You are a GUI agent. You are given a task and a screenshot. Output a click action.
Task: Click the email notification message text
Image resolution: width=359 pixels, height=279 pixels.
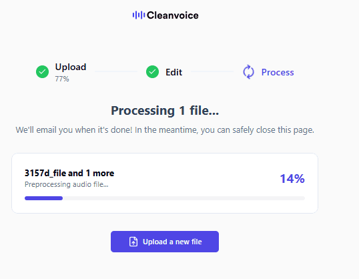(x=165, y=130)
